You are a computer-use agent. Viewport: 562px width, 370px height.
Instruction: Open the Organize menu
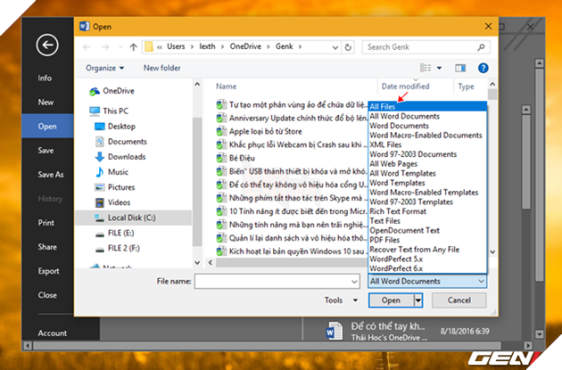pyautogui.click(x=105, y=68)
